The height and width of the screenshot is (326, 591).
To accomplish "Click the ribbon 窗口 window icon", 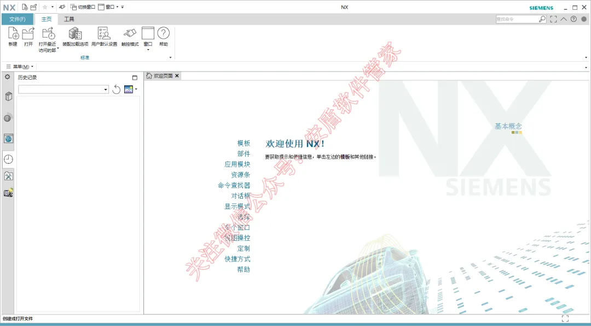I will (x=148, y=34).
